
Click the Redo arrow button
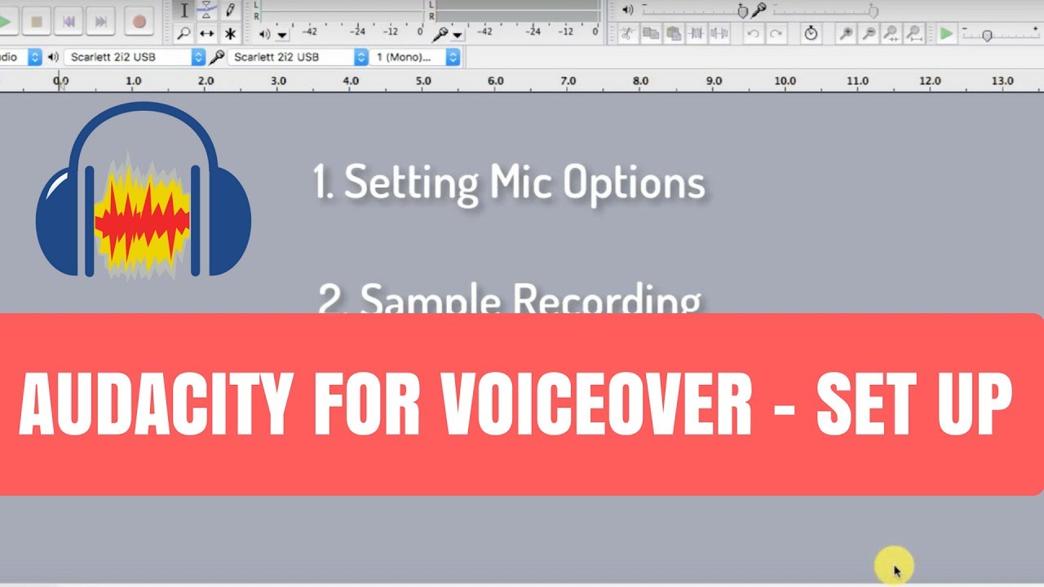click(776, 33)
